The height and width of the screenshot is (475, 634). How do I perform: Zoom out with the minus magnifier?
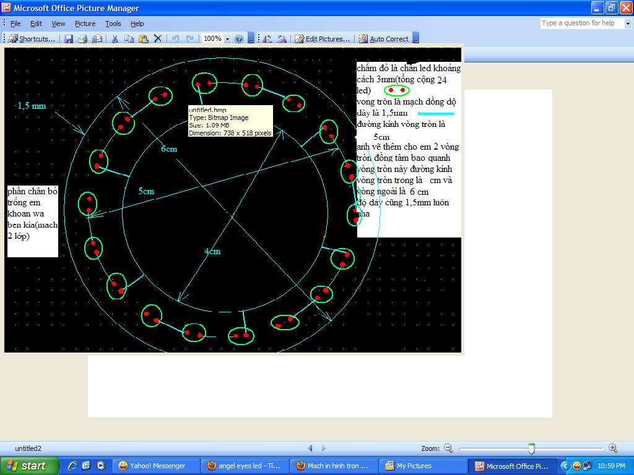[x=449, y=448]
